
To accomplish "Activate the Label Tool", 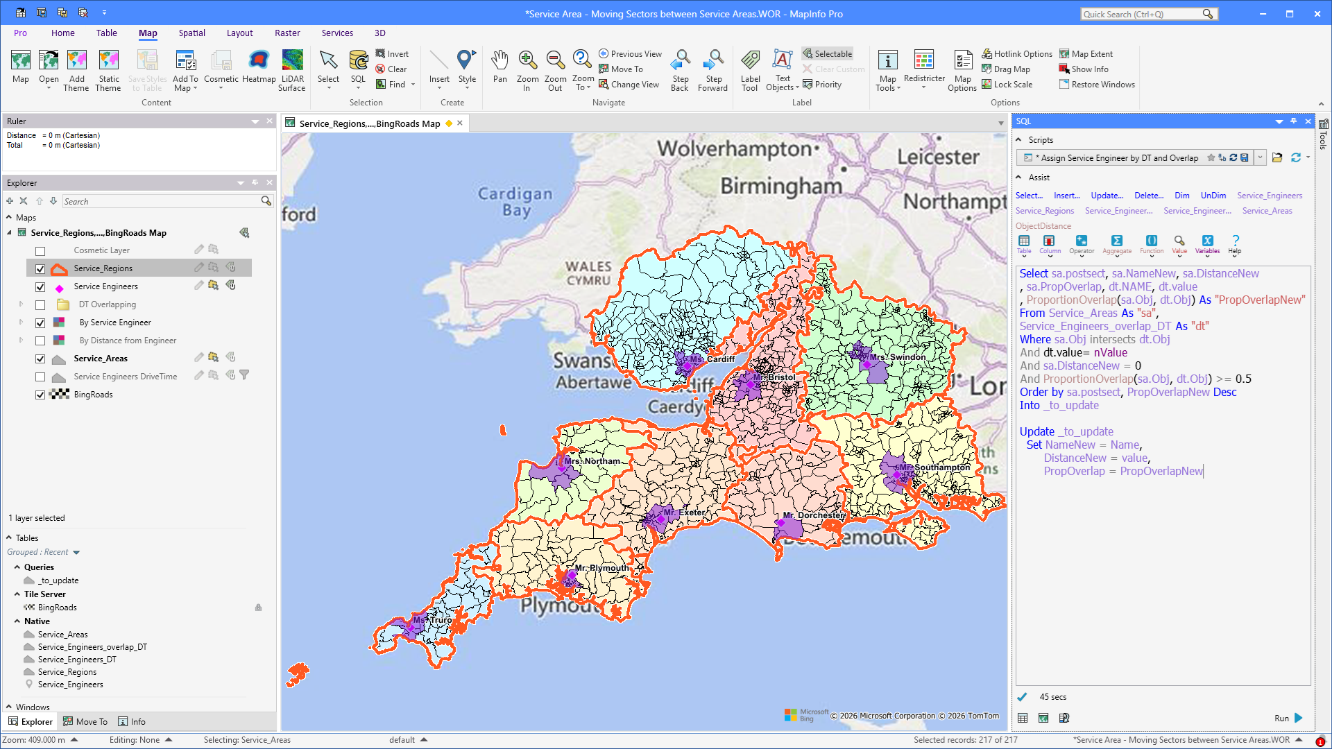I will coord(750,70).
